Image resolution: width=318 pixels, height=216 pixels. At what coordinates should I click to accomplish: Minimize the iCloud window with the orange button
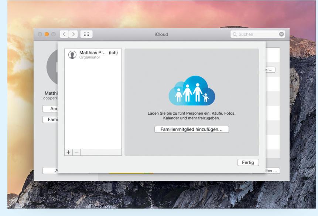(47, 34)
